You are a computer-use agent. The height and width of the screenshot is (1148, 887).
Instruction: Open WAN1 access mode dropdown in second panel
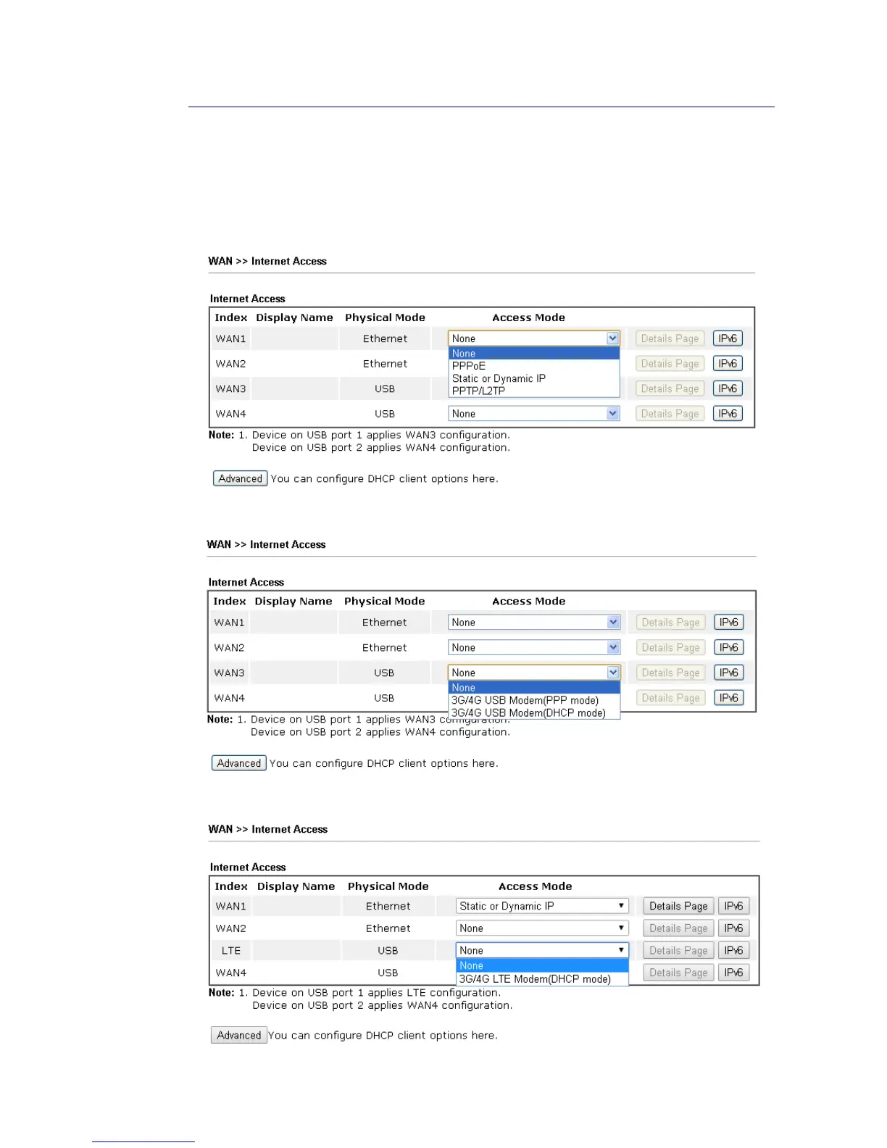(x=534, y=623)
